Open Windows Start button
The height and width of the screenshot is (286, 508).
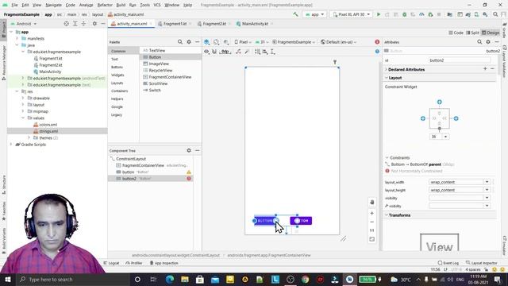click(x=7, y=280)
